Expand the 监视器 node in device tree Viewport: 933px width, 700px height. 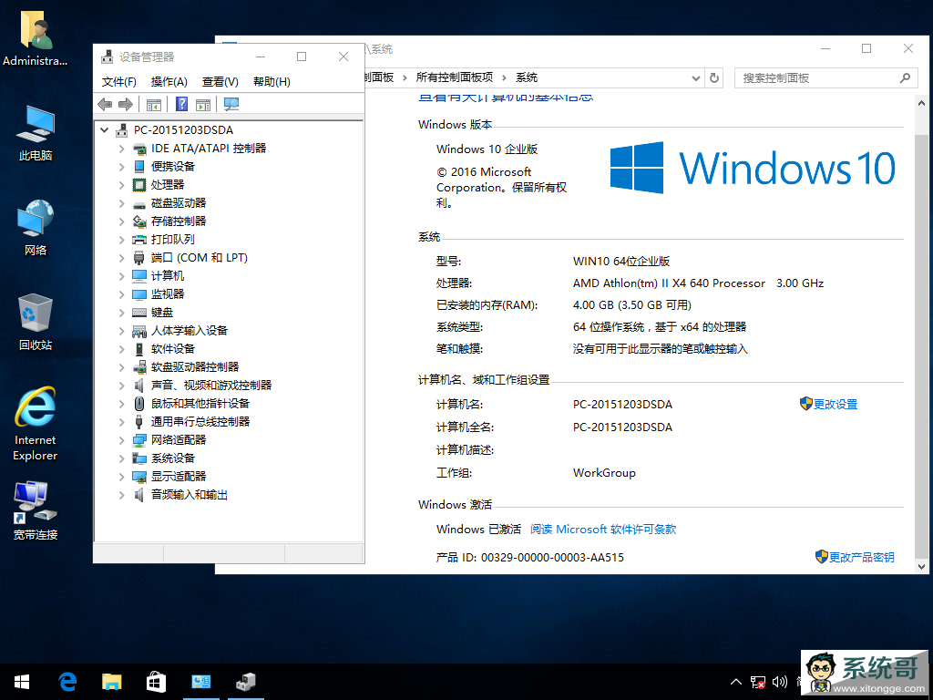[x=121, y=294]
